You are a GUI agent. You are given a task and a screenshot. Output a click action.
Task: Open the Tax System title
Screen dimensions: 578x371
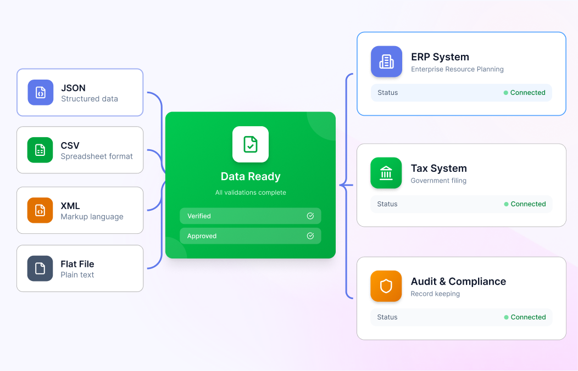coord(438,168)
